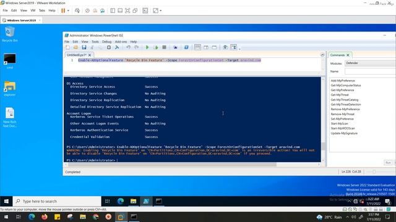396x222 pixels.
Task: Select the Windows Server2019 VM tab
Action: click(x=22, y=20)
